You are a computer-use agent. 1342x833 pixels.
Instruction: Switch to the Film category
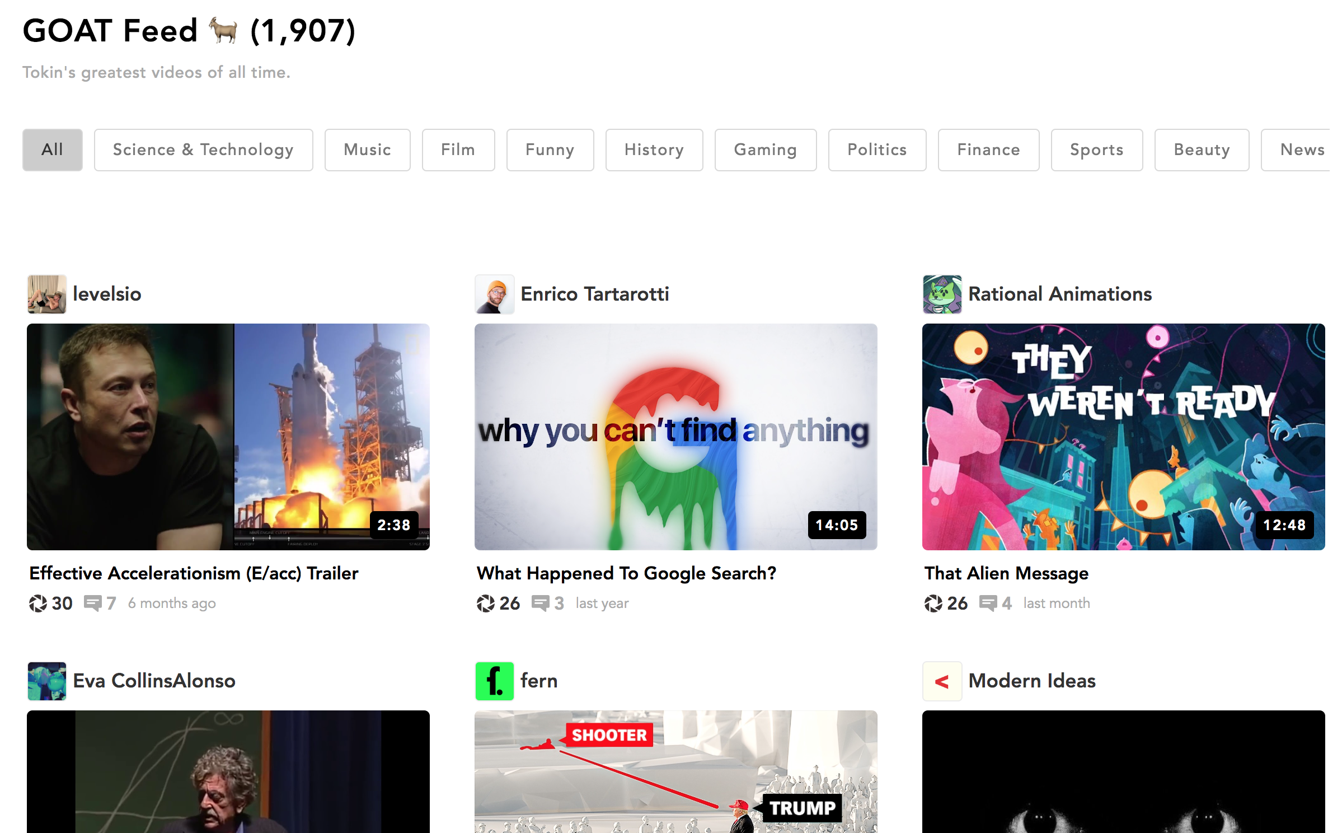pos(458,150)
